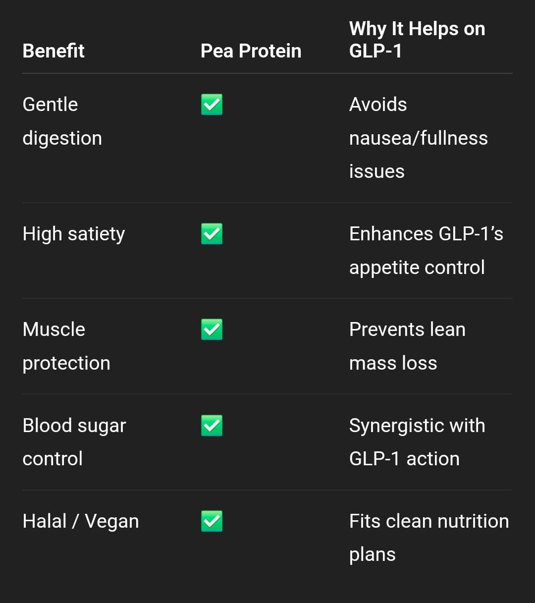Select Enhances GLP-1's appetite control text
The image size is (535, 603).
tap(426, 251)
